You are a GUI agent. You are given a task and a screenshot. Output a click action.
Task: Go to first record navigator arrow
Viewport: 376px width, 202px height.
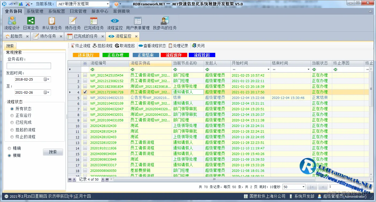click(70, 179)
